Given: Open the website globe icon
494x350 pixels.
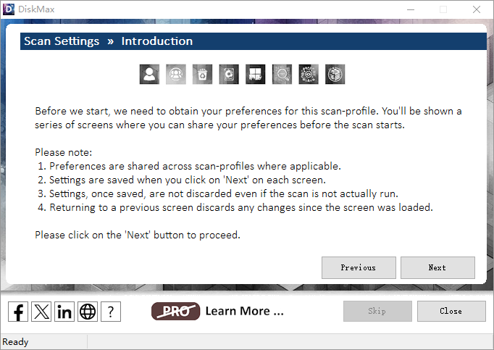Looking at the screenshot, I should pyautogui.click(x=88, y=312).
